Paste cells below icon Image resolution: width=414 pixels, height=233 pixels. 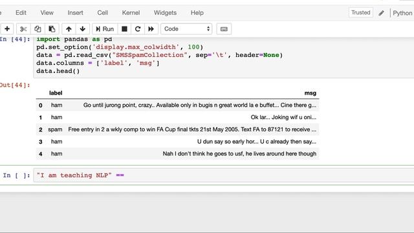pyautogui.click(x=52, y=28)
